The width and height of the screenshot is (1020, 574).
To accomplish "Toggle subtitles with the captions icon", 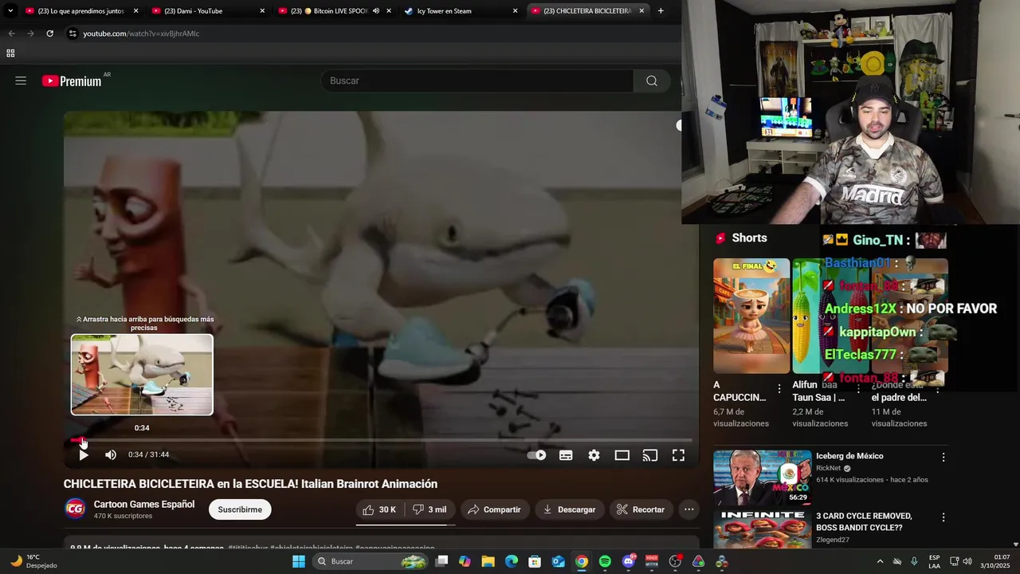I will pyautogui.click(x=566, y=455).
